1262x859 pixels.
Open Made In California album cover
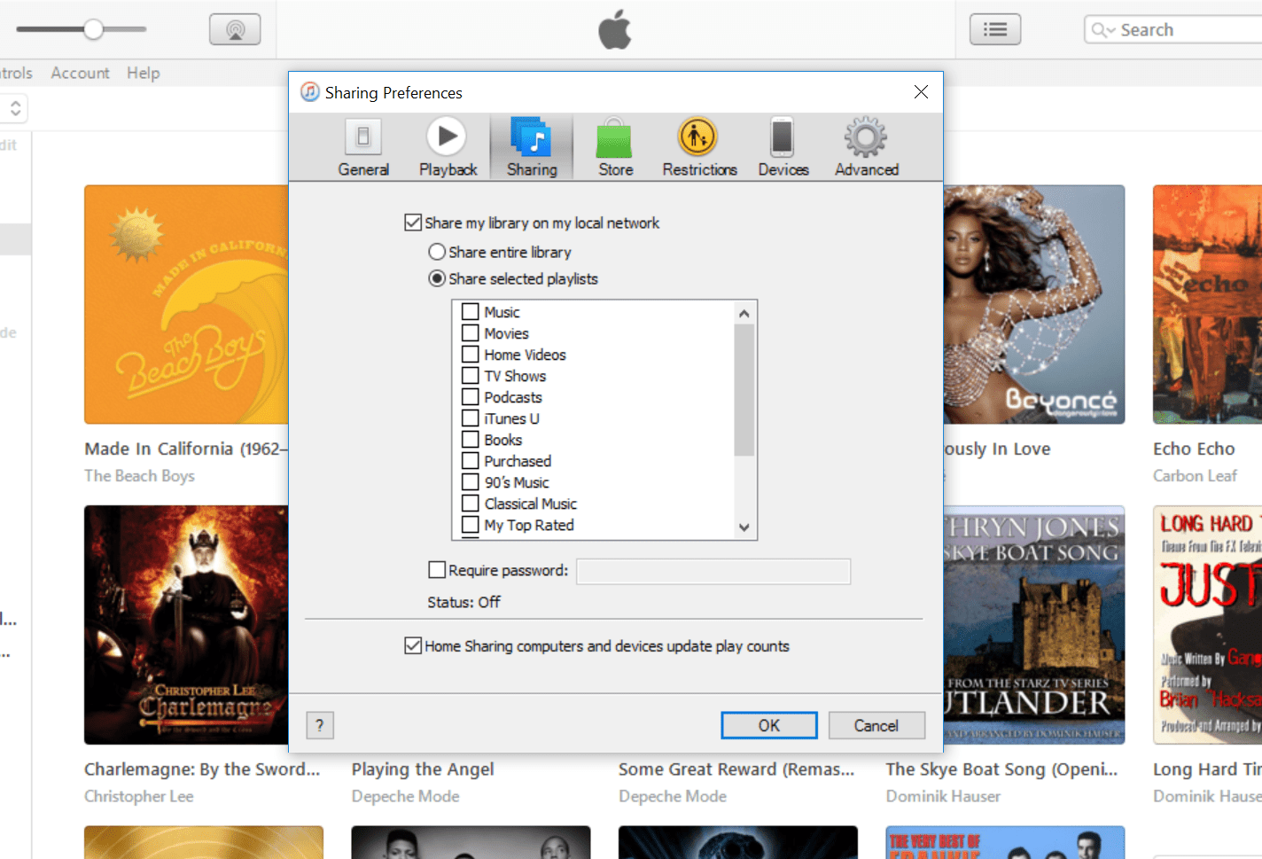click(x=186, y=304)
